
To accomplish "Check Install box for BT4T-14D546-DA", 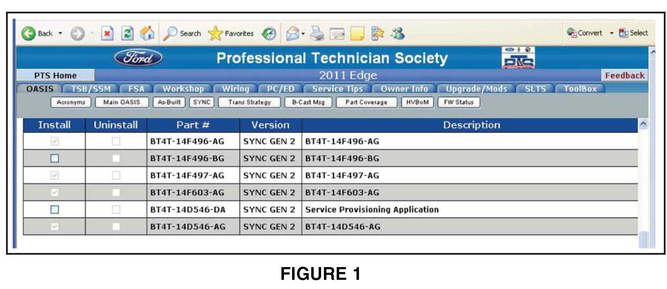I will [x=55, y=210].
